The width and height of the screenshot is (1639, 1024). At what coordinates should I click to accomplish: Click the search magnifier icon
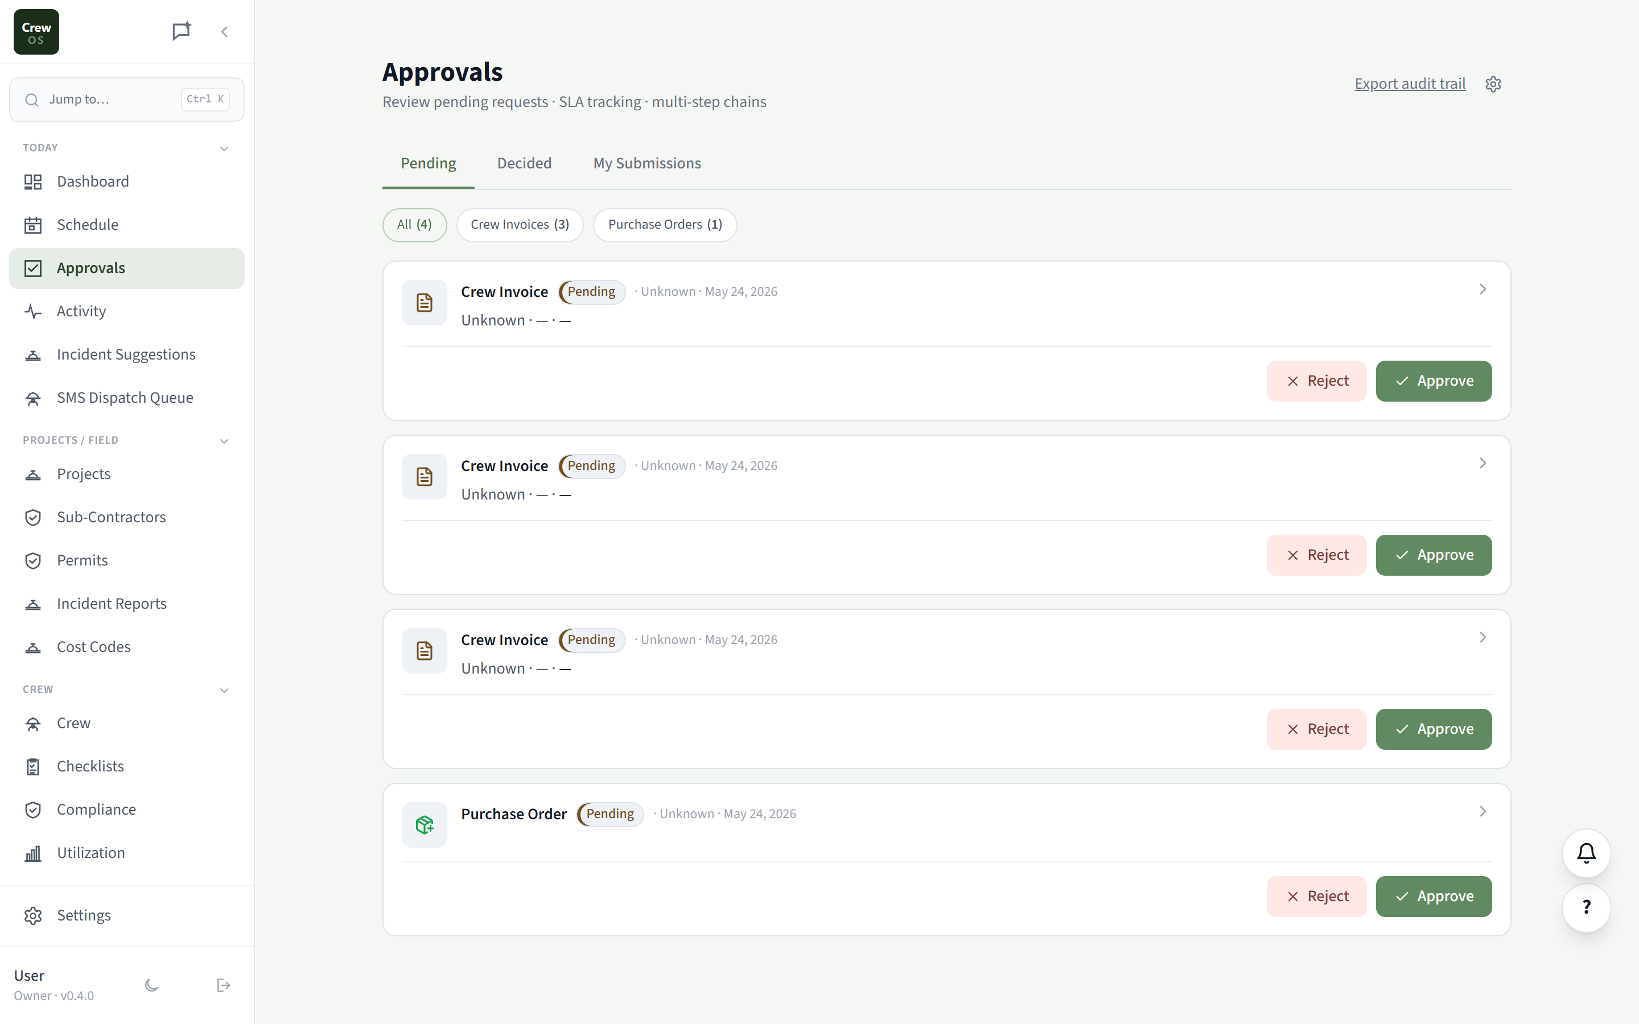click(x=32, y=100)
